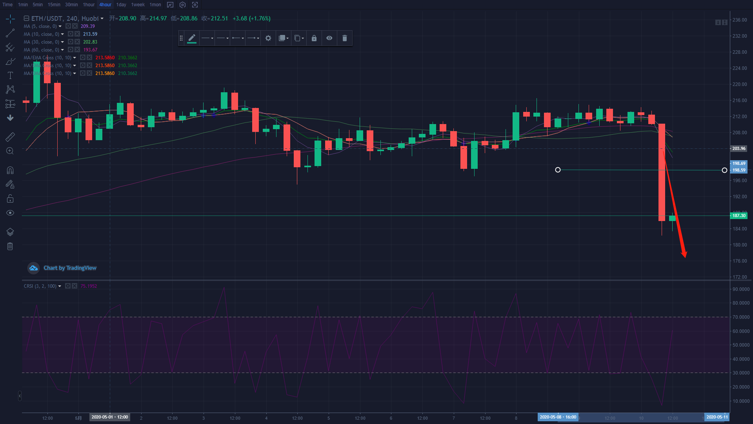
Task: Select the prediction and measurement tool
Action: pos(10,104)
